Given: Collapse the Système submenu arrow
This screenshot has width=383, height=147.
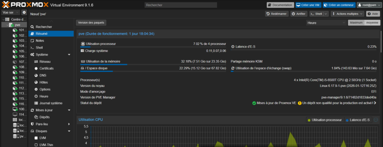Looking at the screenshot, I should tap(69, 55).
